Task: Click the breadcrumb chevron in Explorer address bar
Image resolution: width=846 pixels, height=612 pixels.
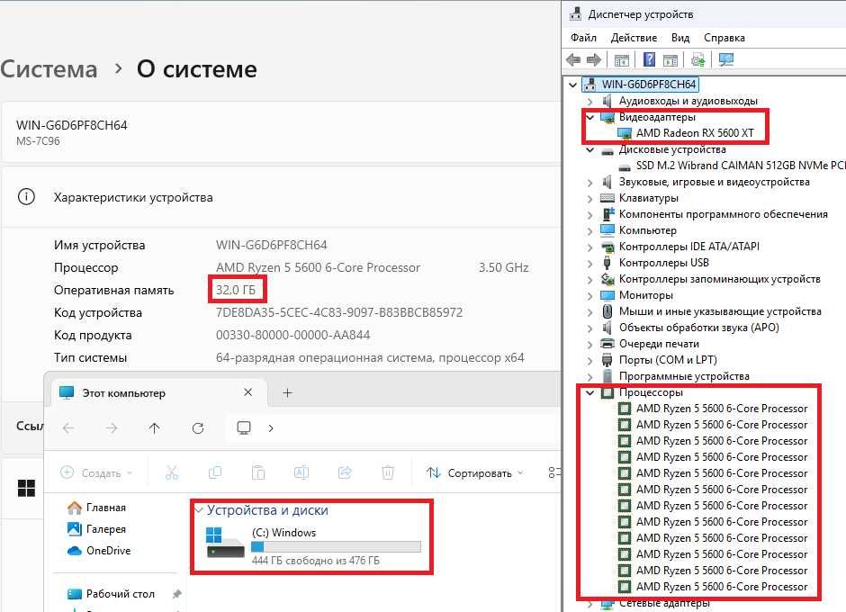Action: [271, 428]
